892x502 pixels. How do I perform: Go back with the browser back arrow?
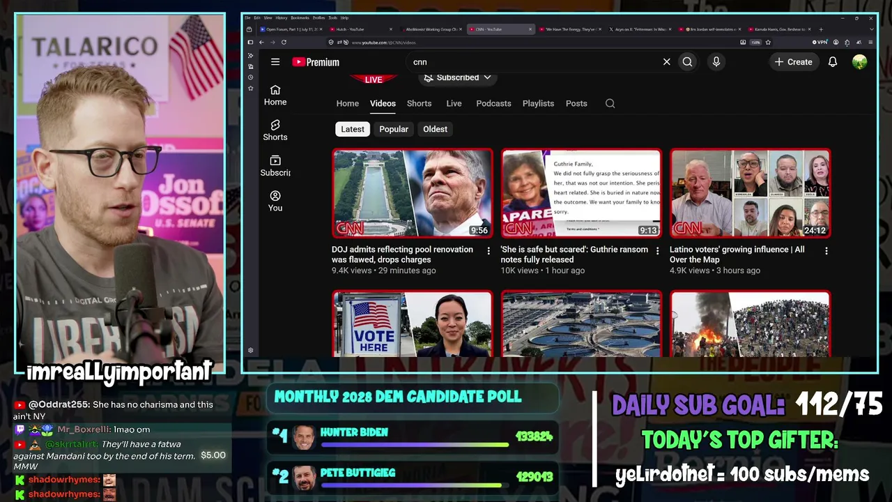point(261,43)
